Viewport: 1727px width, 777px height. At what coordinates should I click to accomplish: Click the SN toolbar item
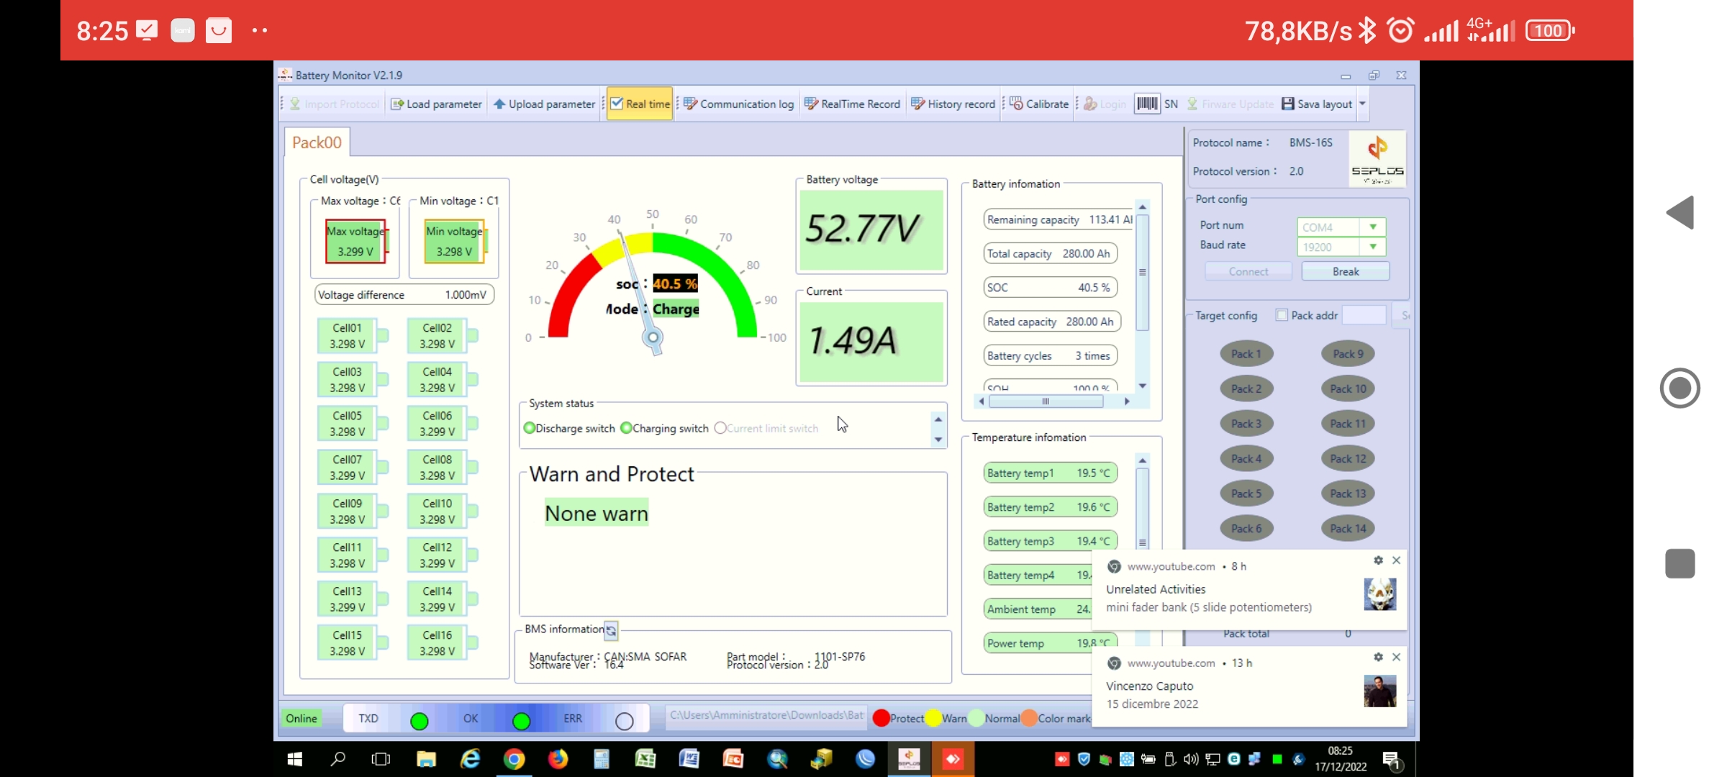click(x=1171, y=104)
